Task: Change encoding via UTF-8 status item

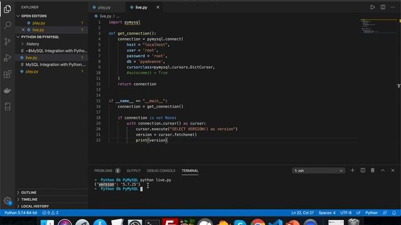Action: 346,212
